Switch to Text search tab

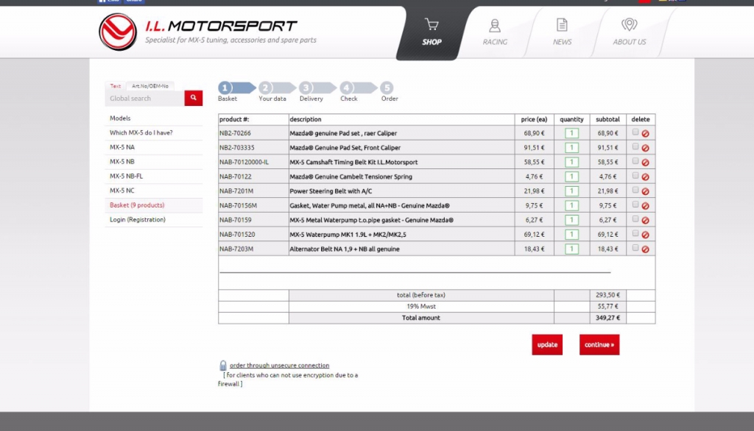[116, 86]
